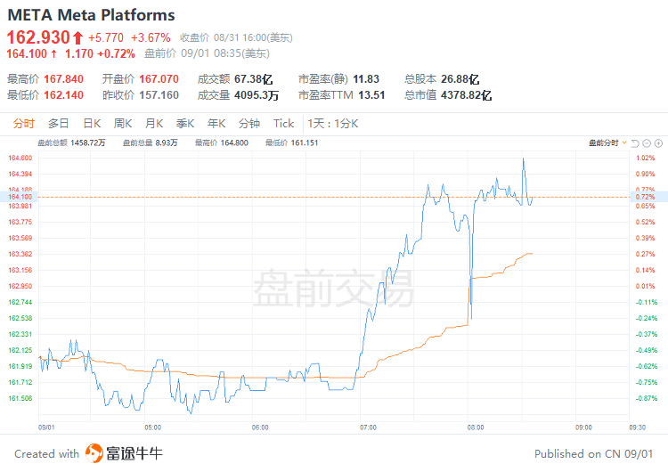Click the change percent +3.67%
The height and width of the screenshot is (472, 668).
coord(151,38)
